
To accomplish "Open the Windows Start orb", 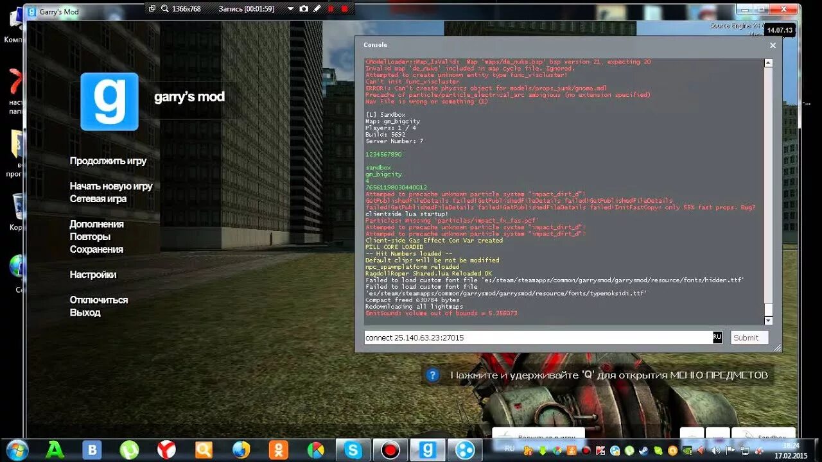I will [x=17, y=450].
